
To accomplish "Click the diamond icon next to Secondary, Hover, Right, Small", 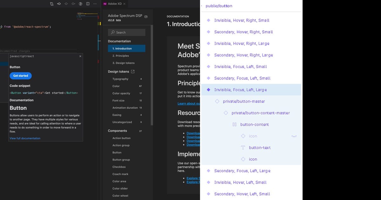I will (208, 32).
